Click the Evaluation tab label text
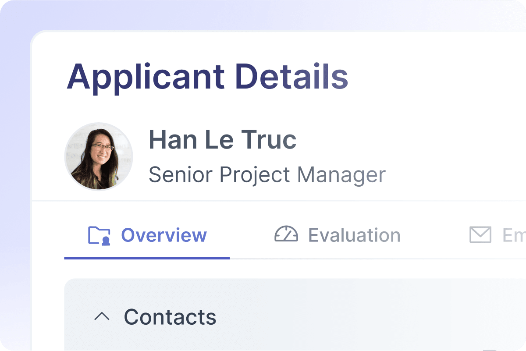 click(354, 235)
